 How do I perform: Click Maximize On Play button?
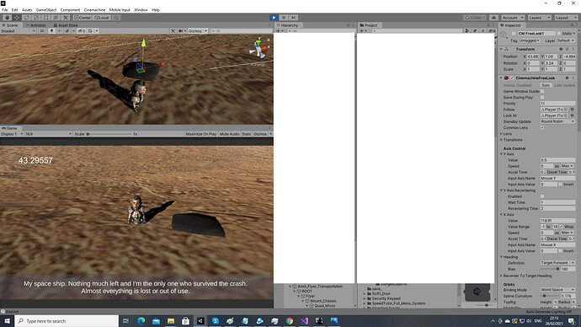[201, 134]
